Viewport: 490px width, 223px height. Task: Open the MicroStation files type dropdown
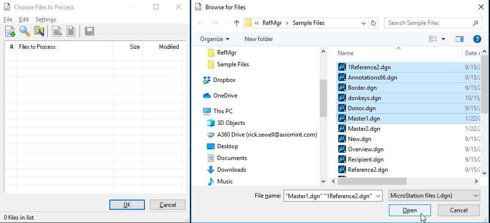434,196
